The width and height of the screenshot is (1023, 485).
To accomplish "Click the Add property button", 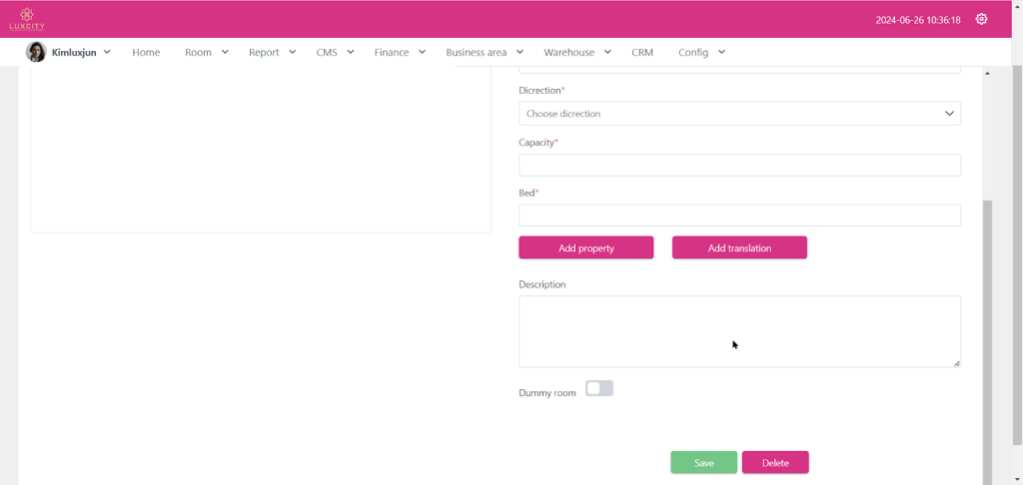I will click(x=586, y=247).
